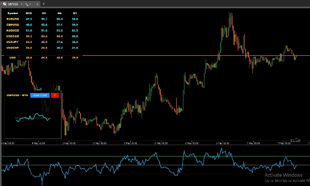310x186 pixels.
Task: Click the USD row M15 value
Action: pos(29,57)
